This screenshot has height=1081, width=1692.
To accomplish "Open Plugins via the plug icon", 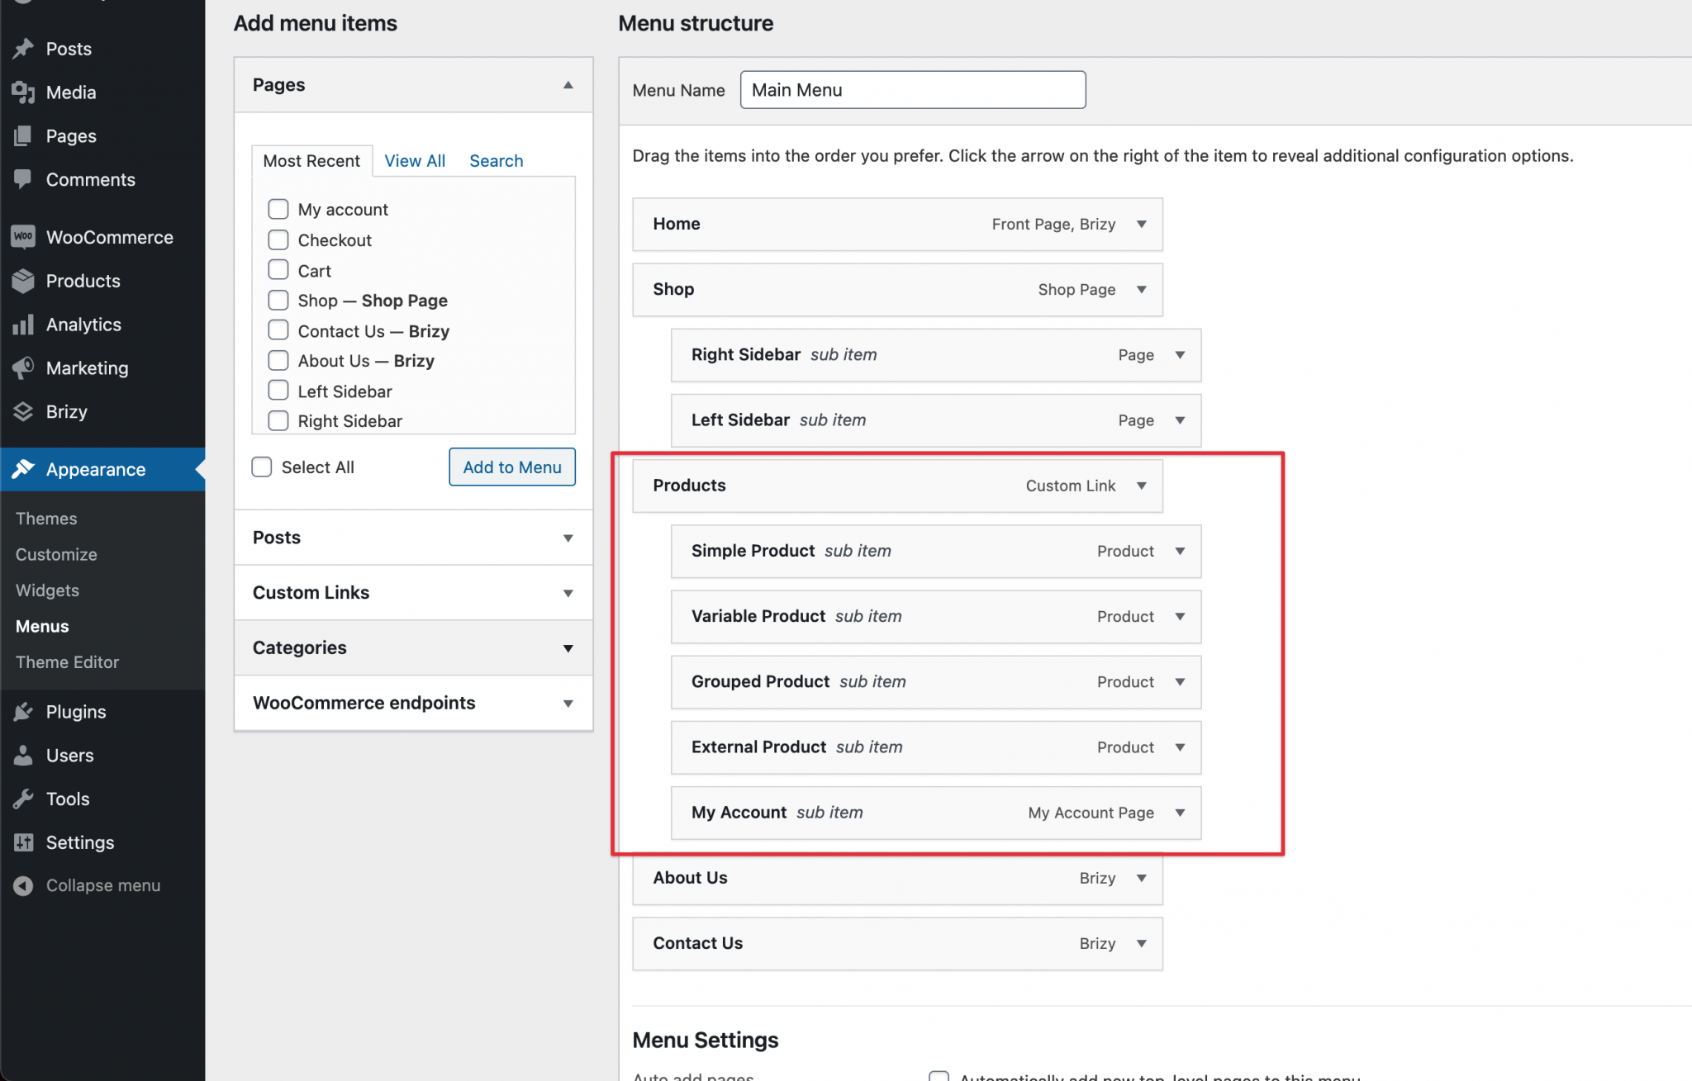I will 23,712.
